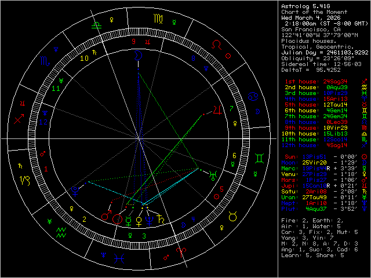Select the large yellow Saturn glyph inside the wheel
The height and width of the screenshot is (278, 371).
(160, 220)
